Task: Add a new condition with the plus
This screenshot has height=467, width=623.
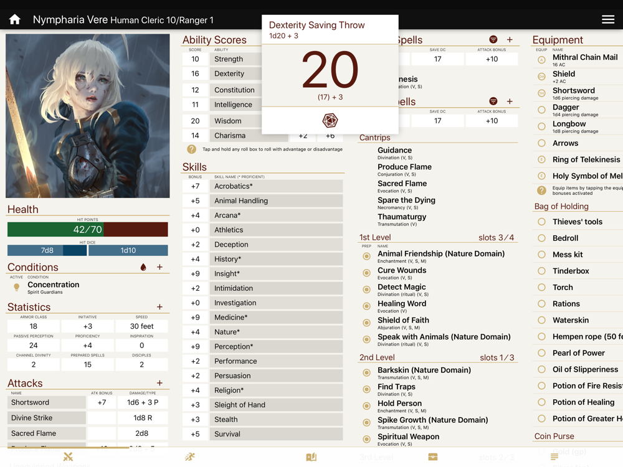Action: (159, 267)
